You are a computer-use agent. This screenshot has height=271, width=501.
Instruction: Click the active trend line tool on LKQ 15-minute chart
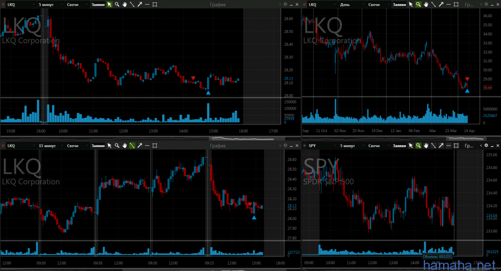click(x=132, y=146)
